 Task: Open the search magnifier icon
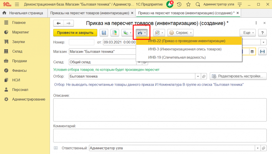[x=198, y=4]
